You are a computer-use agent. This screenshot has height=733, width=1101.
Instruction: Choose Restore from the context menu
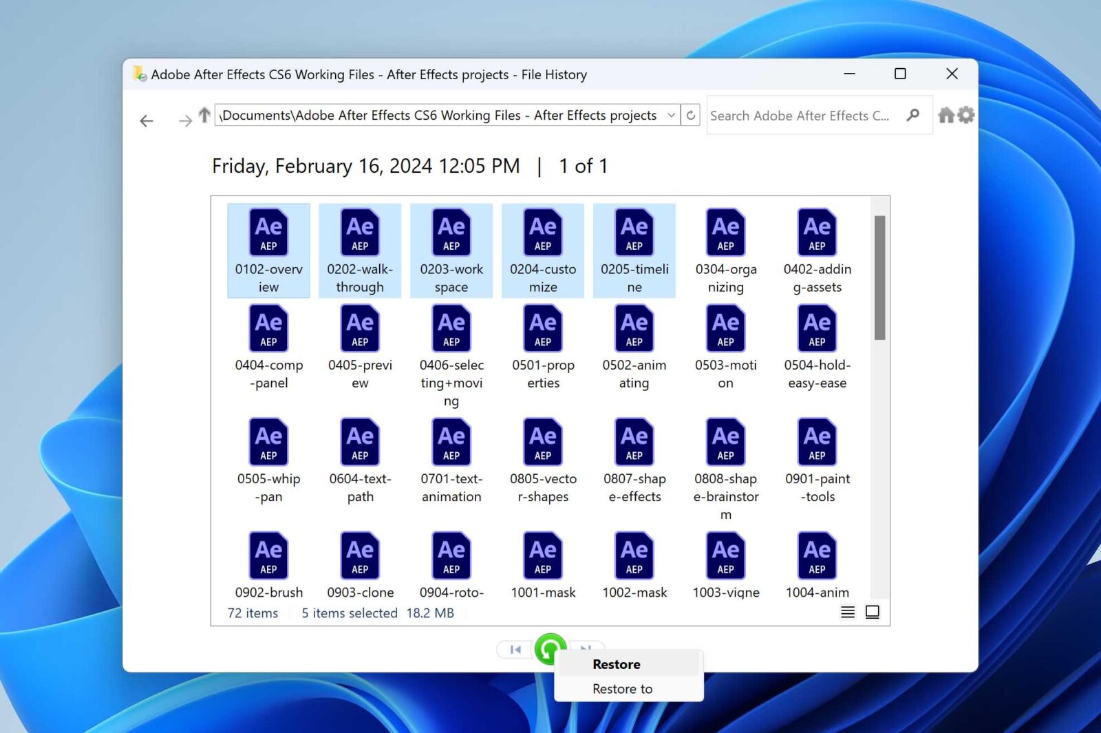click(616, 663)
